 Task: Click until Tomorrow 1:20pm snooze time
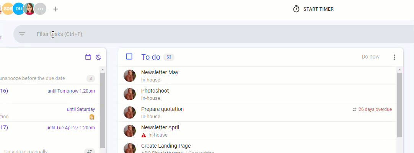pos(71,91)
